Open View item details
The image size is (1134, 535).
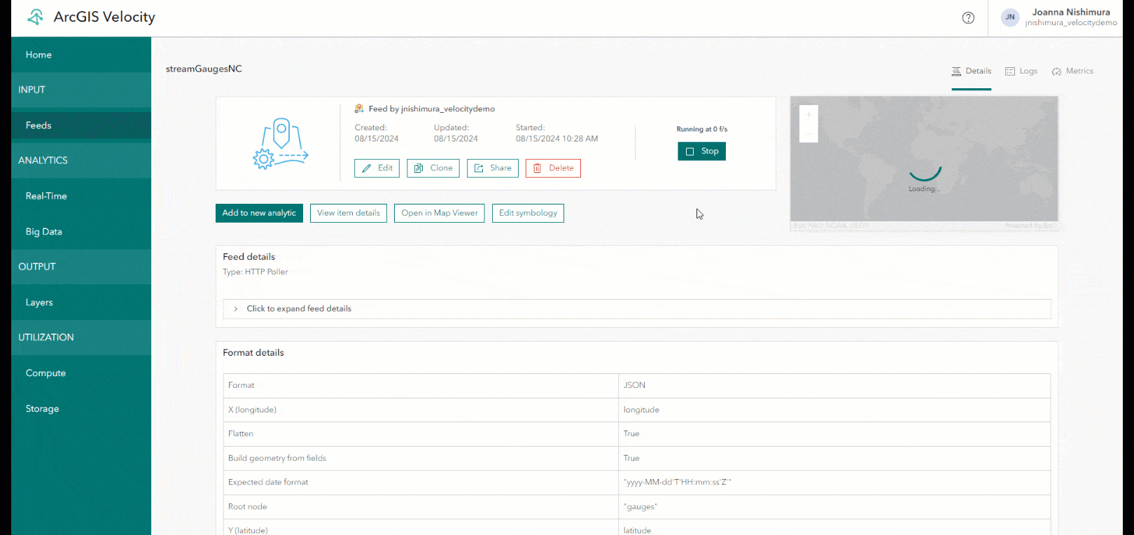[x=349, y=213]
